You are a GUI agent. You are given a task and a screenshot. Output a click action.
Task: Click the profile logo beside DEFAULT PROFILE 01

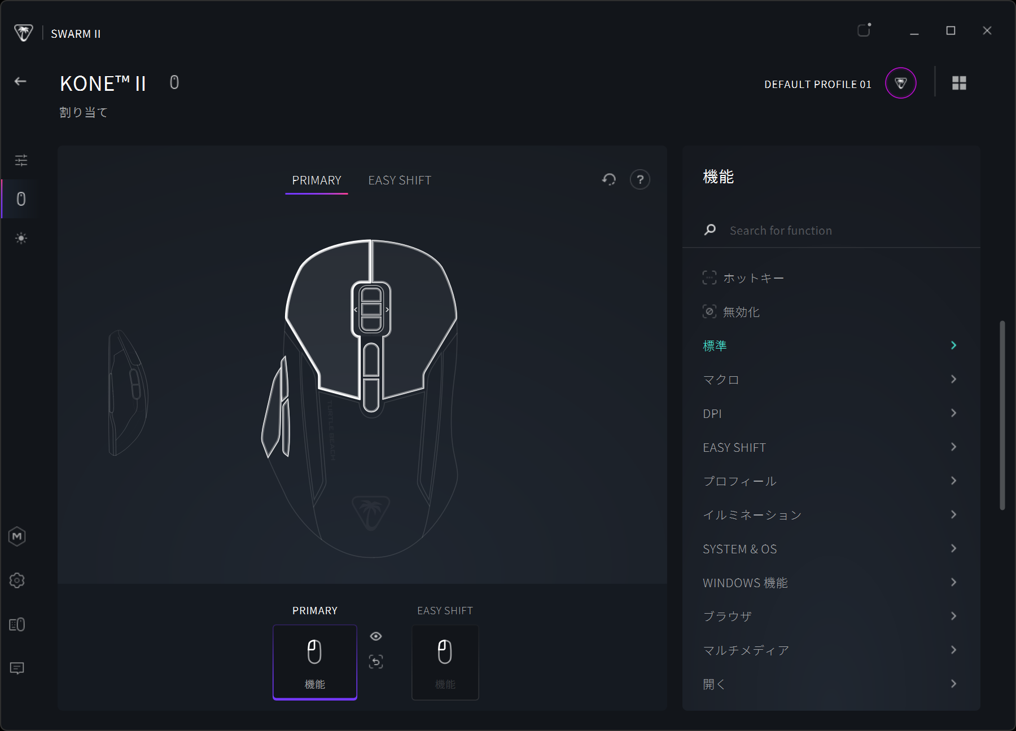[901, 83]
